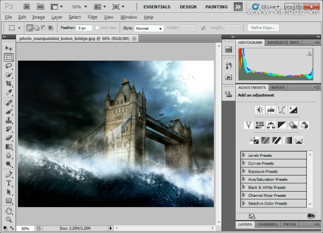The width and height of the screenshot is (323, 233).
Task: Choose the New selection mode button
Action: click(x=30, y=28)
